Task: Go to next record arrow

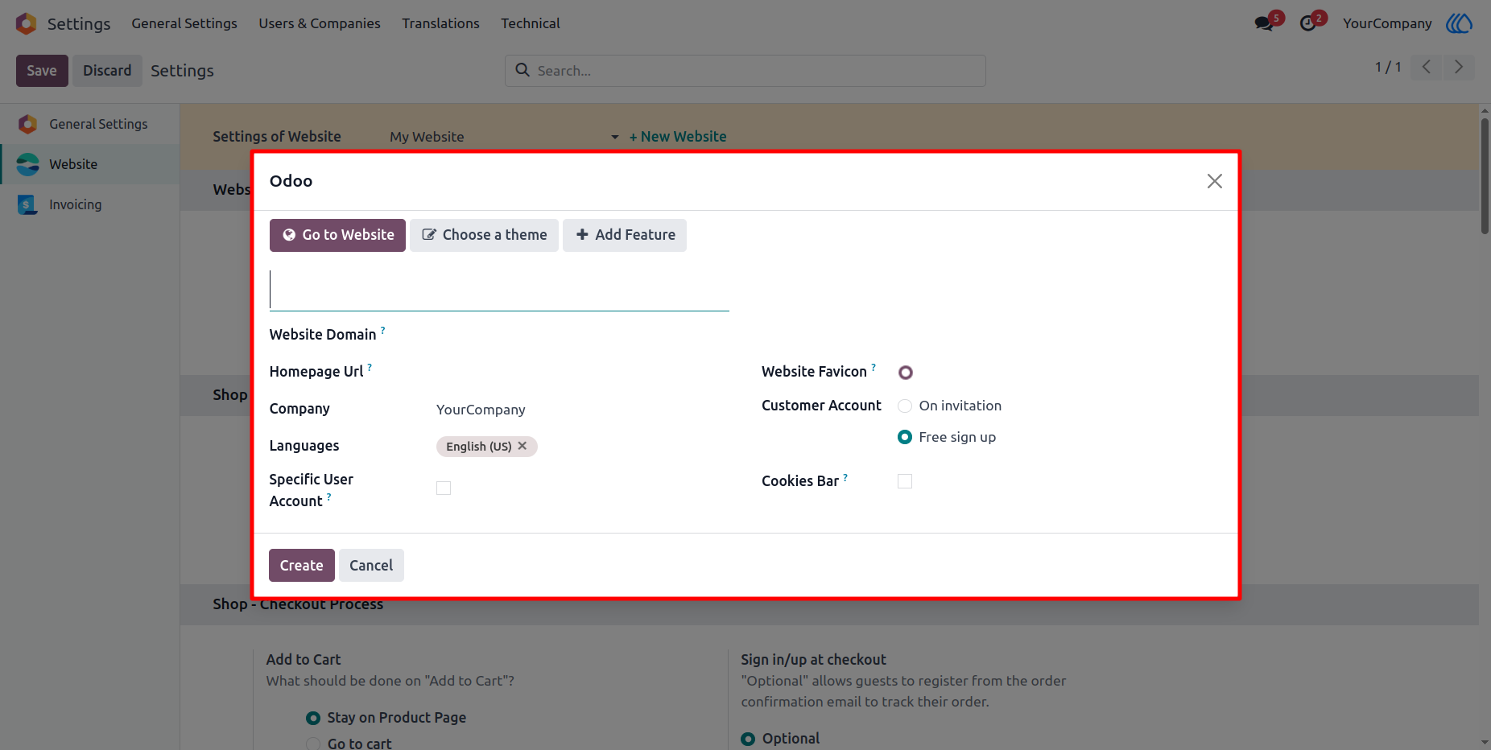Action: (x=1459, y=67)
